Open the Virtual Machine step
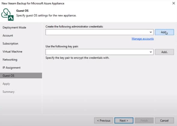The width and height of the screenshot is (177, 126). tap(12, 51)
